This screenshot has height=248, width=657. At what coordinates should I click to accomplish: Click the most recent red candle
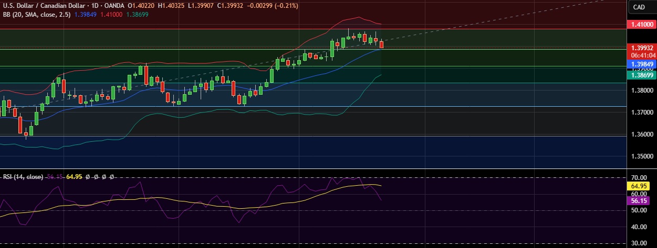click(x=381, y=44)
